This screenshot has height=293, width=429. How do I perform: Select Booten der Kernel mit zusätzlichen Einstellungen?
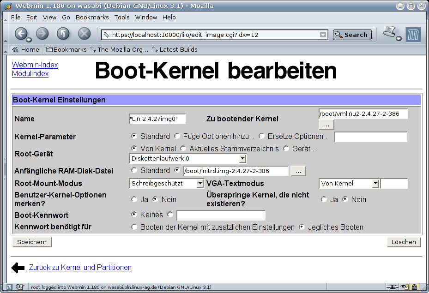point(134,227)
